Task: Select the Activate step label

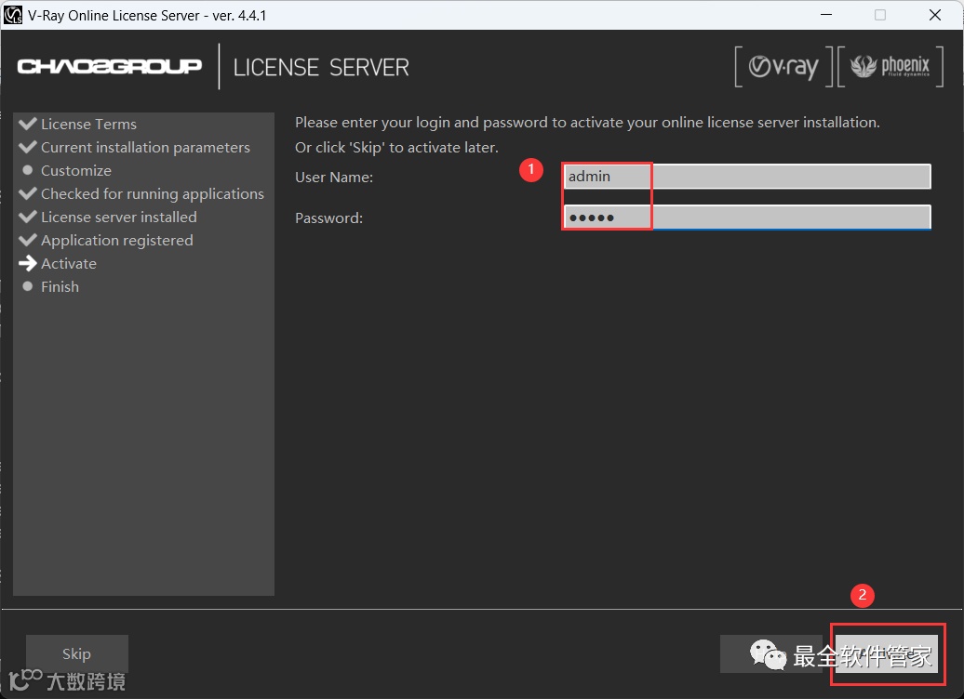Action: [x=69, y=264]
